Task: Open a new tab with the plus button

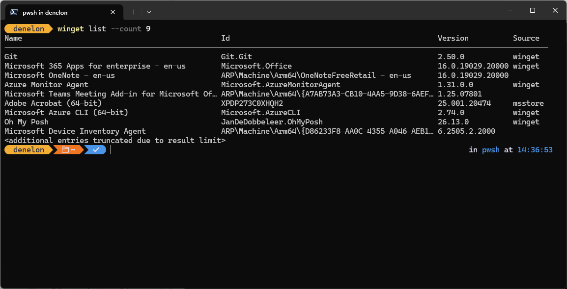Action: click(134, 12)
